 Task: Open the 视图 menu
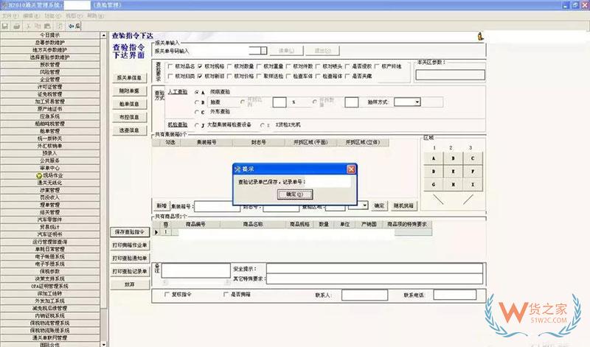[74, 15]
